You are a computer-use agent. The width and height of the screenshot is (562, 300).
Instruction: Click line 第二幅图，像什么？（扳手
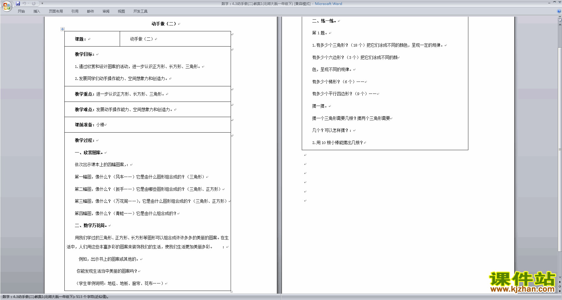tap(148, 189)
